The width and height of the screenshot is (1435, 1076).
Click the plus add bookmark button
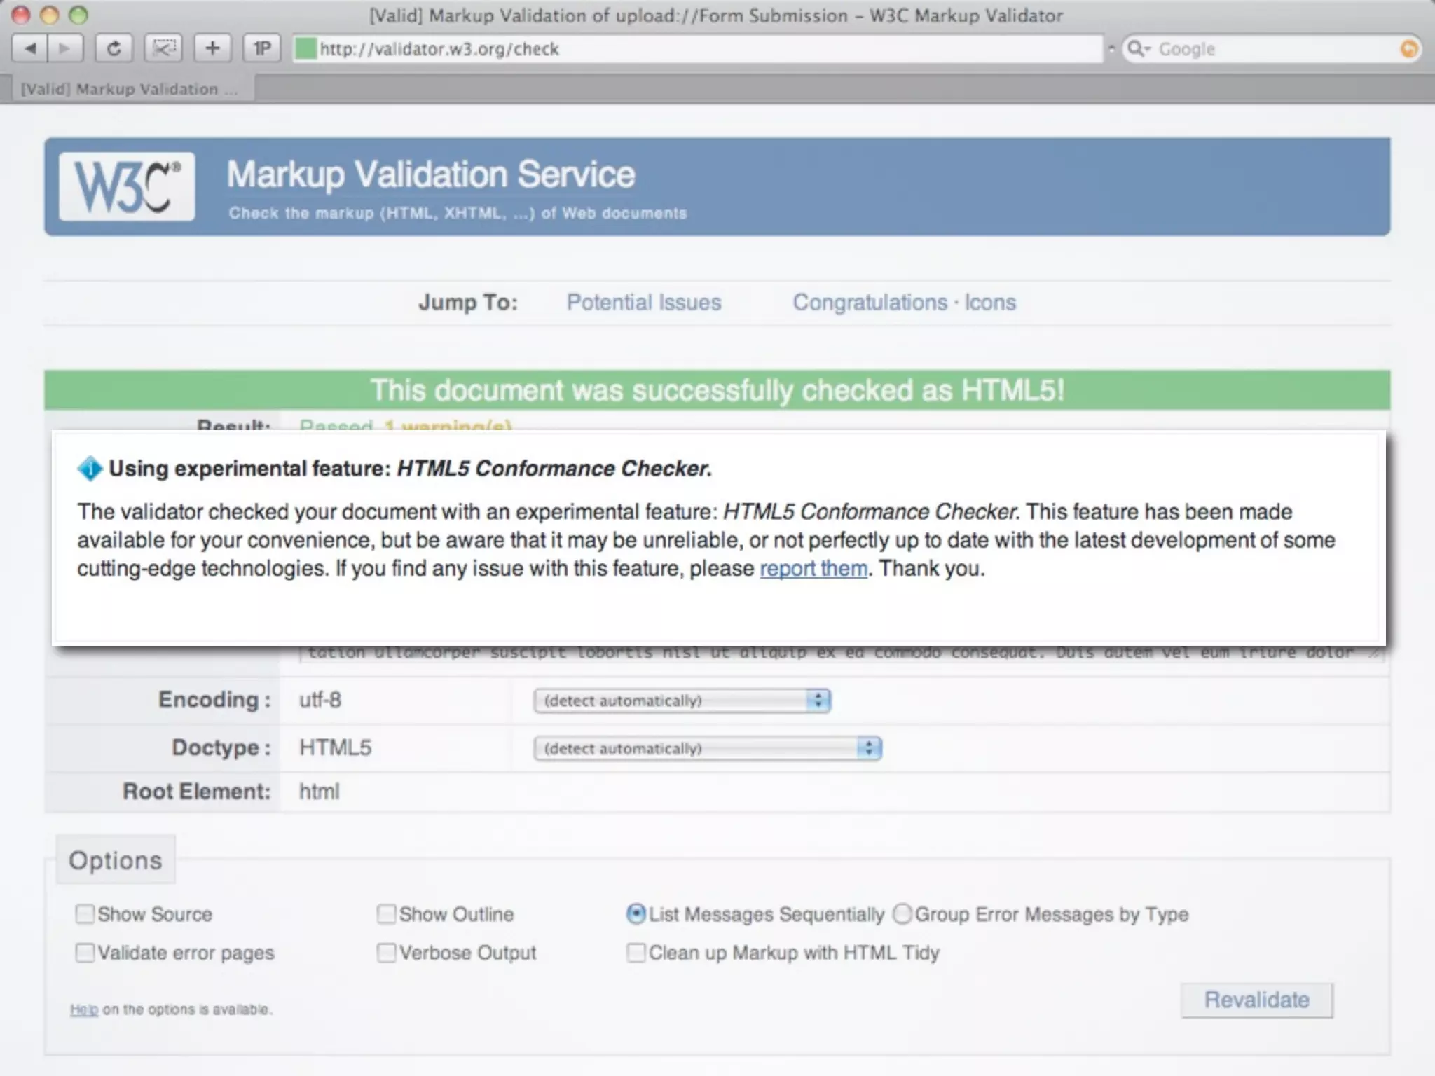pos(212,48)
